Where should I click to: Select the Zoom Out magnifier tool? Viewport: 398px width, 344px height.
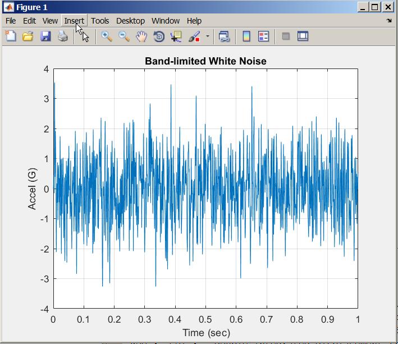(x=124, y=36)
